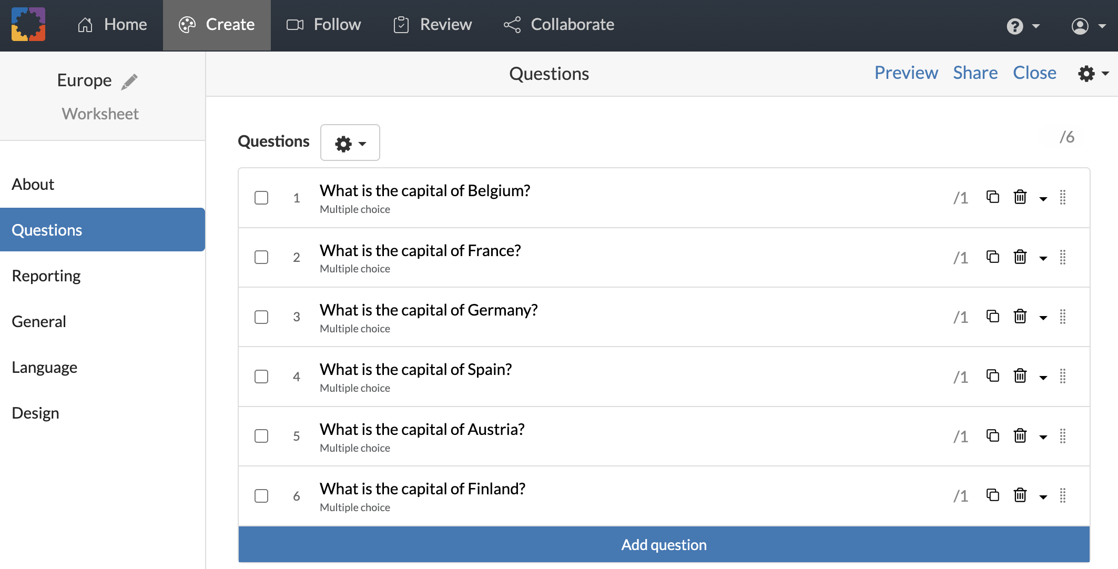This screenshot has width=1118, height=569.
Task: Edit the Europe worksheet title with the pencil
Action: pyautogui.click(x=129, y=80)
